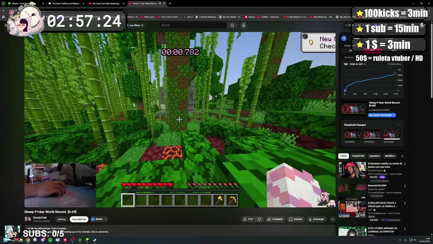Open A Silly Playlist For Si... bookmark

click(x=295, y=17)
